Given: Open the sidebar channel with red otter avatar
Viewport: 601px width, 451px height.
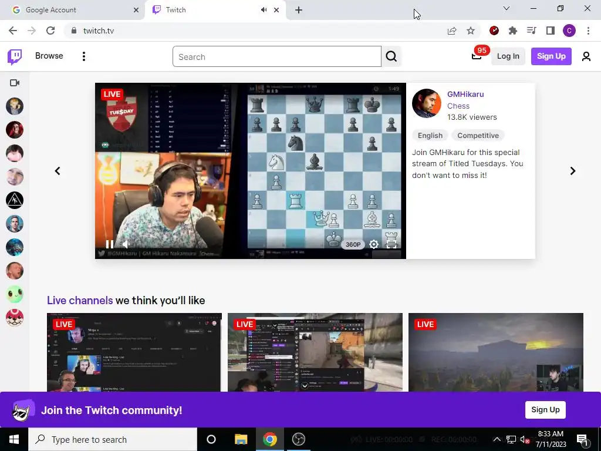Looking at the screenshot, I should 15,318.
